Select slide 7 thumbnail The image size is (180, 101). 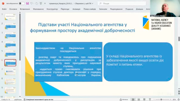(10, 72)
